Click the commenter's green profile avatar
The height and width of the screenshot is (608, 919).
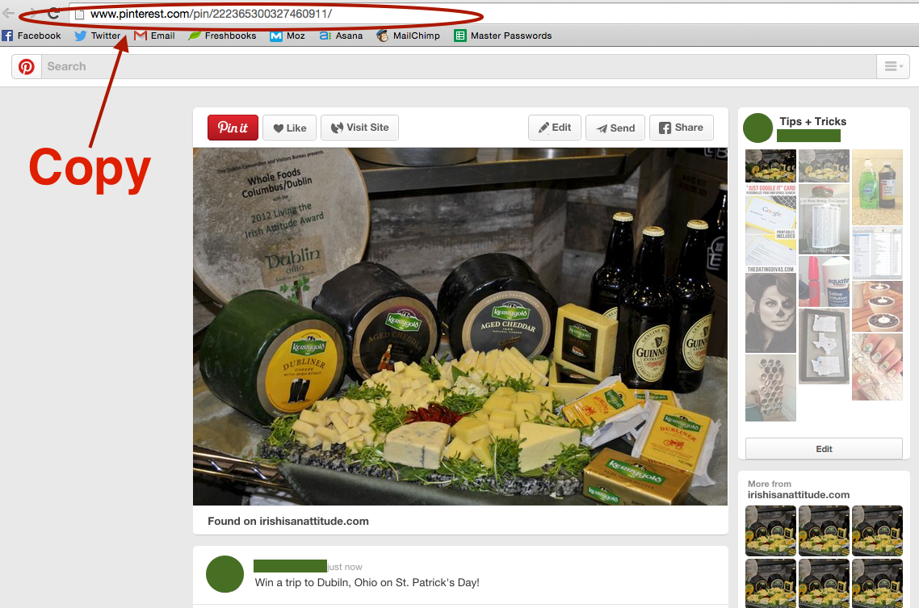coord(225,574)
